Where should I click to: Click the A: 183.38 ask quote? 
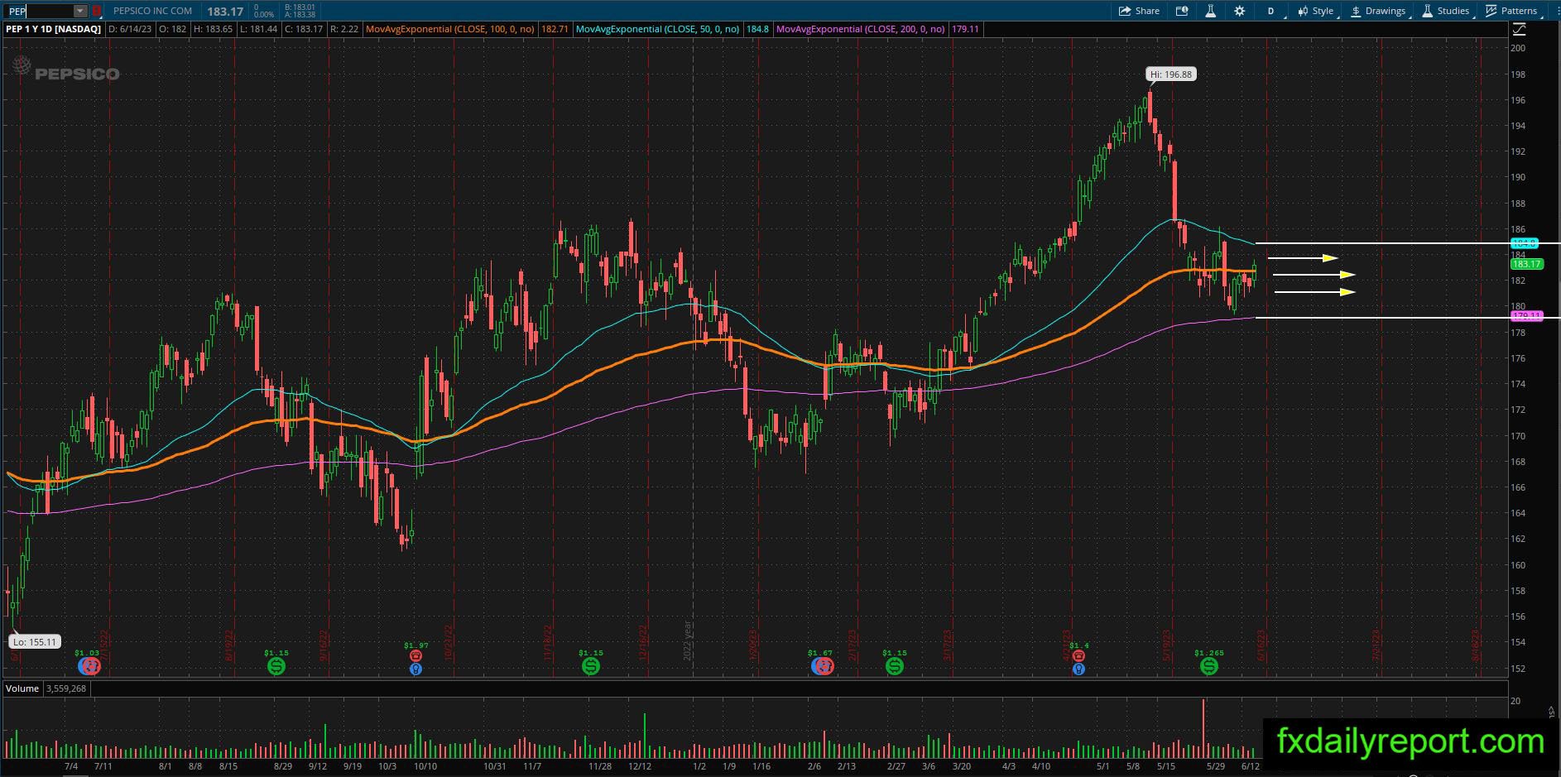click(300, 15)
